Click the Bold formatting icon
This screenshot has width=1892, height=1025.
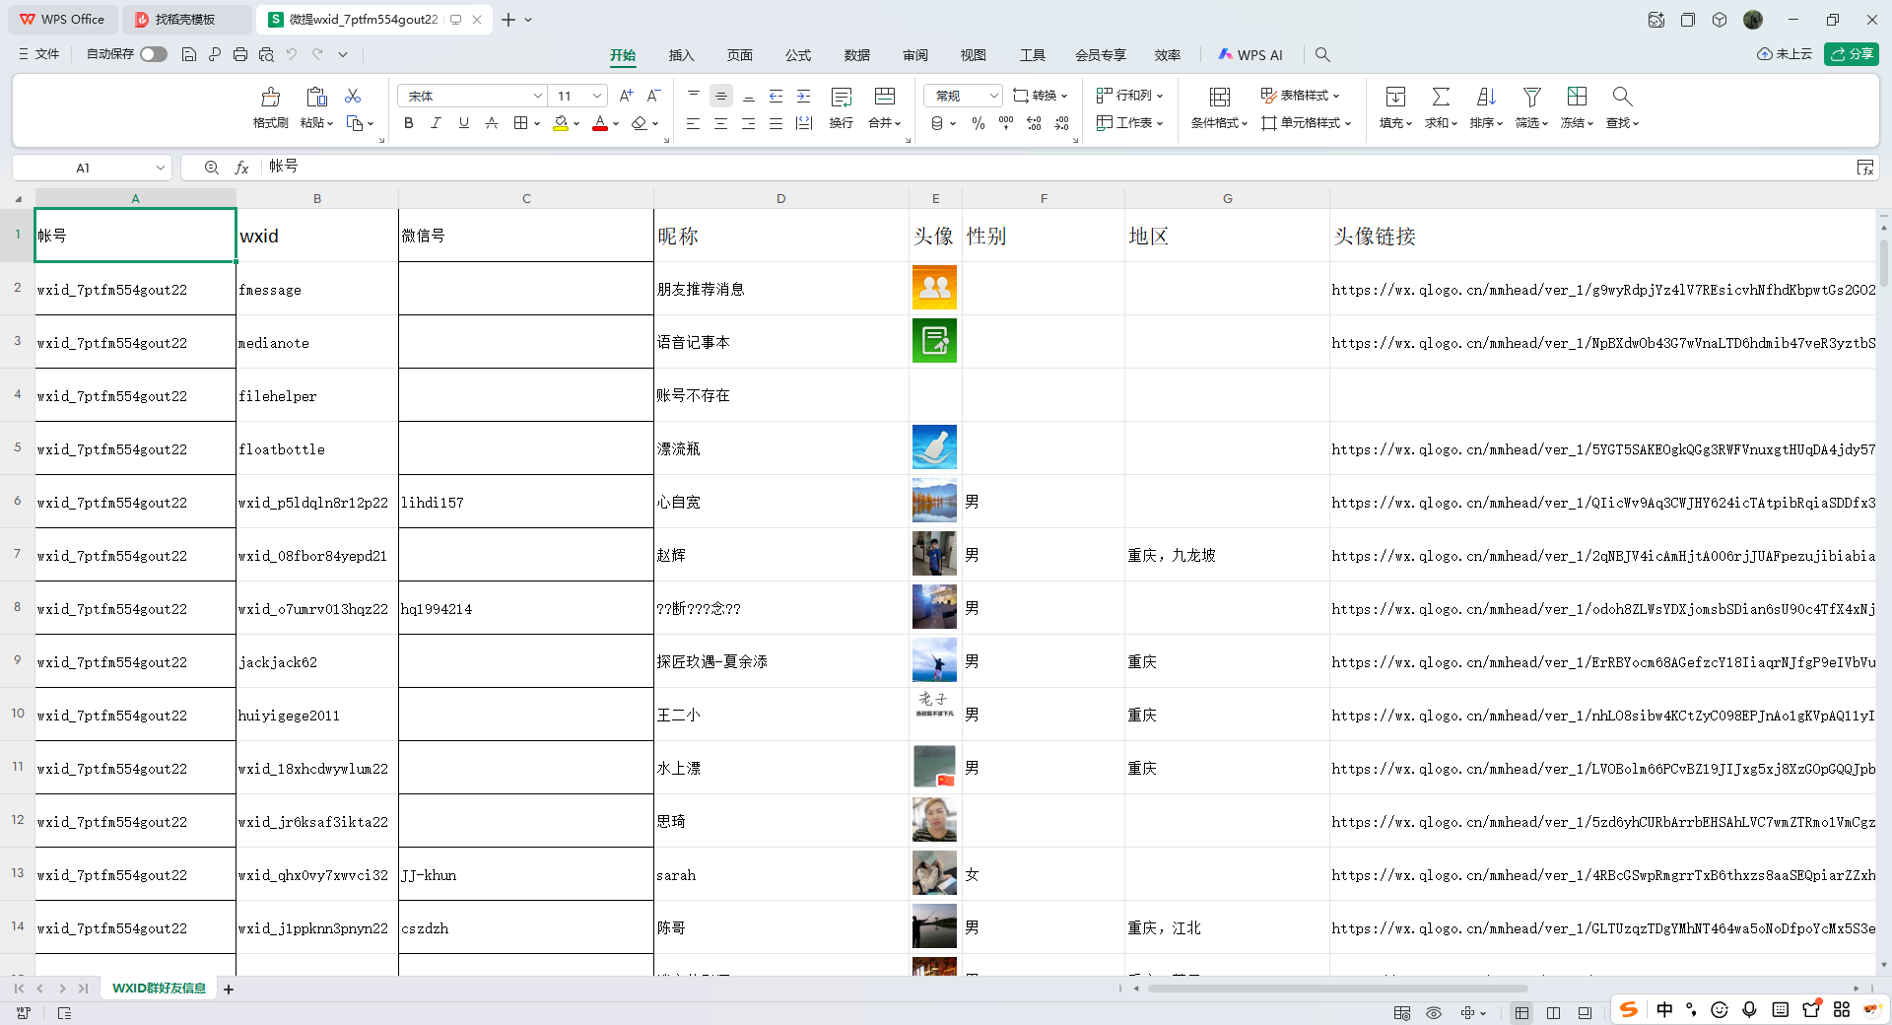pos(409,123)
